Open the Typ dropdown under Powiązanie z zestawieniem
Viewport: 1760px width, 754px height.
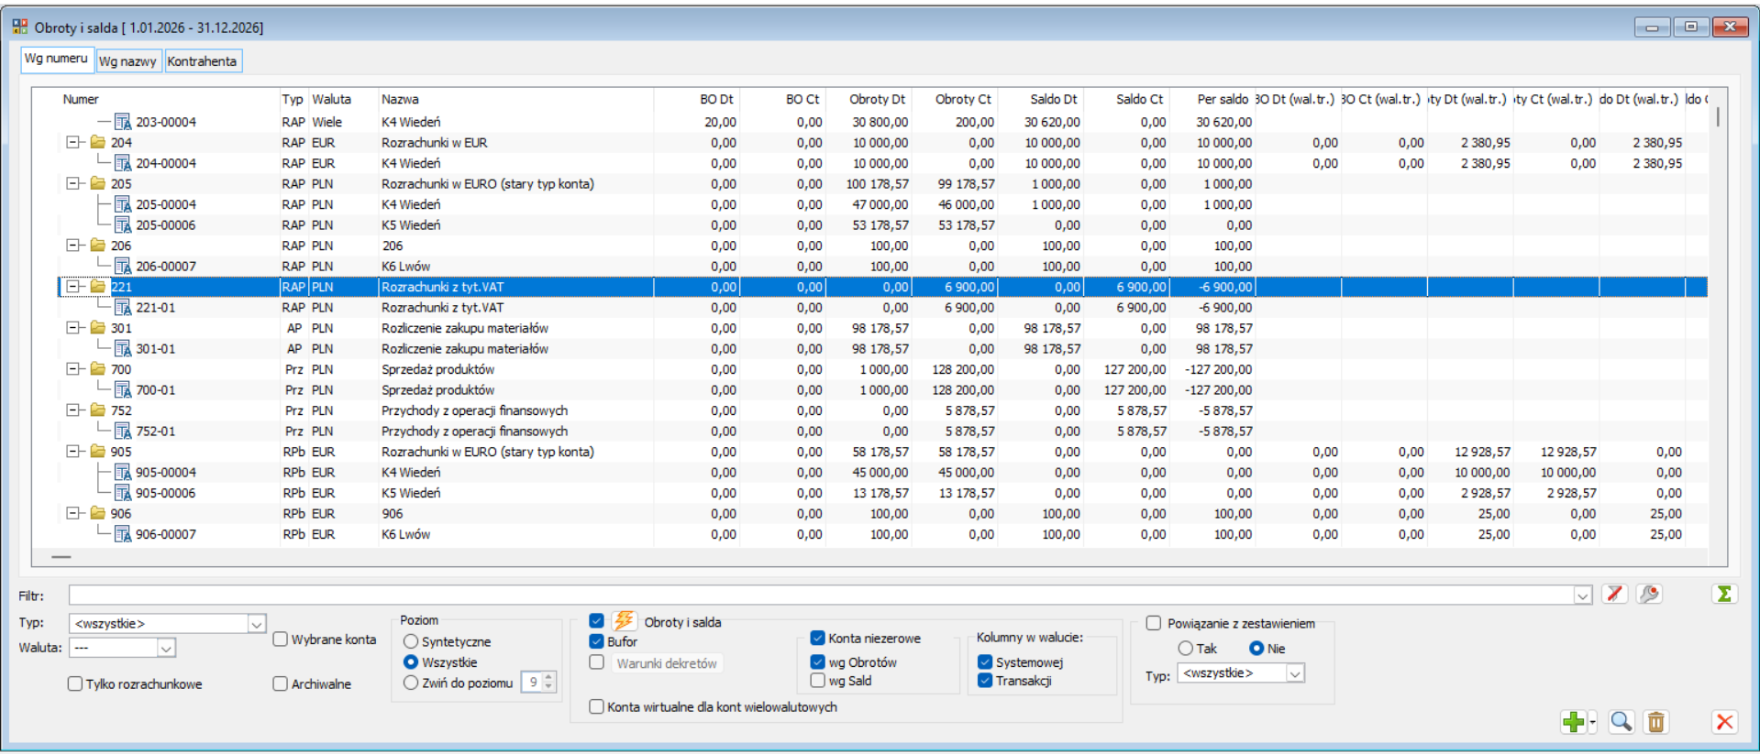[1295, 673]
